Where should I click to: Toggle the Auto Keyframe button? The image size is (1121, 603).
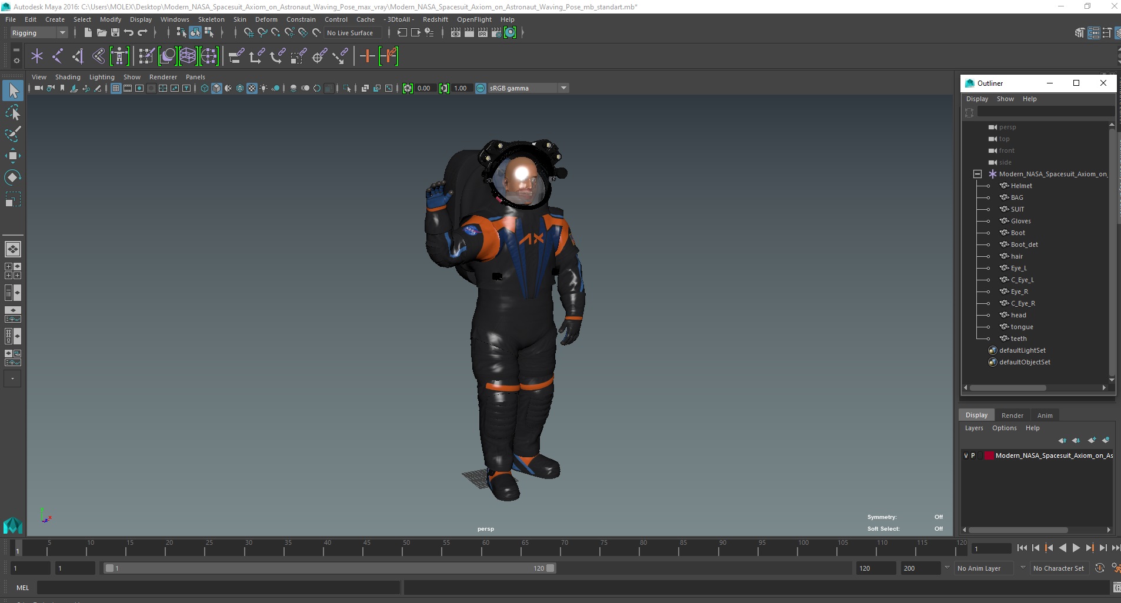pyautogui.click(x=1100, y=568)
